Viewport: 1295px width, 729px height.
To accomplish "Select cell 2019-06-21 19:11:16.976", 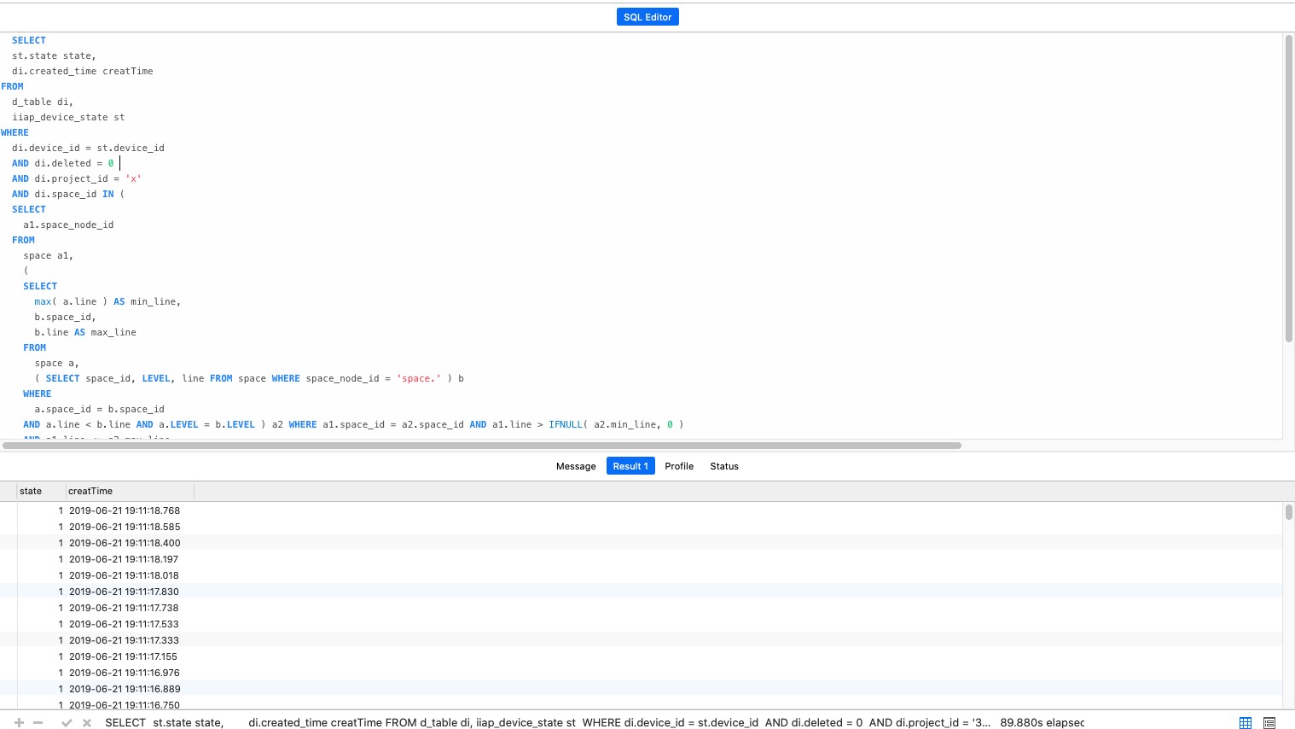I will 125,673.
